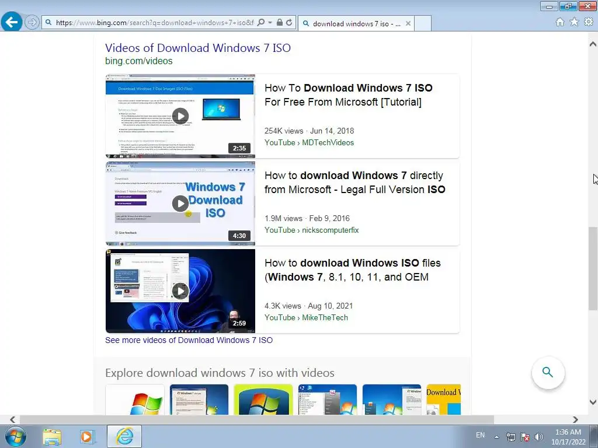The width and height of the screenshot is (598, 448).
Task: Open the address bar dropdown arrow
Action: pos(270,23)
